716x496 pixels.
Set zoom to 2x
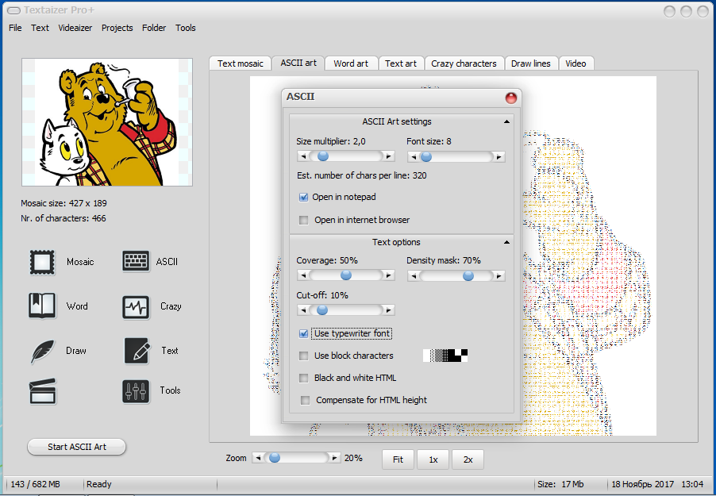[468, 459]
